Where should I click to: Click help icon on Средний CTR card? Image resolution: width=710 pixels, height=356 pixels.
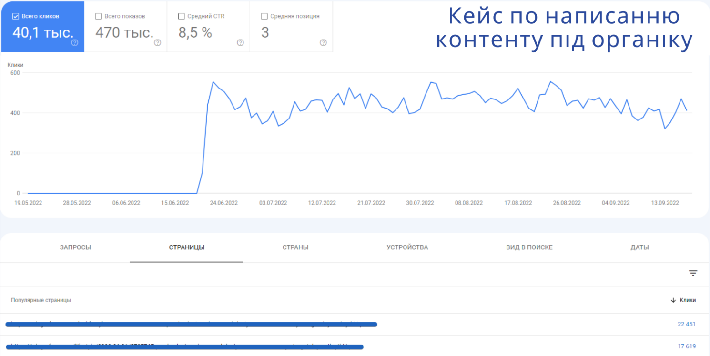(240, 42)
